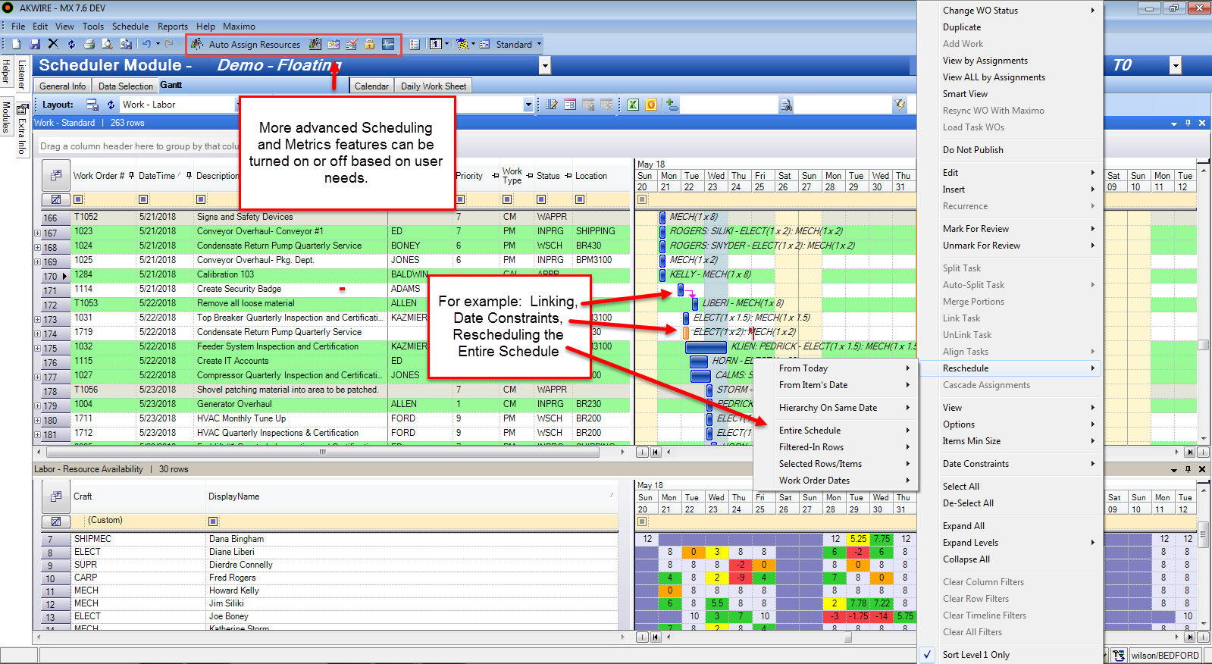
Task: Click the Refresh arrows icon in main toolbar
Action: tap(71, 44)
